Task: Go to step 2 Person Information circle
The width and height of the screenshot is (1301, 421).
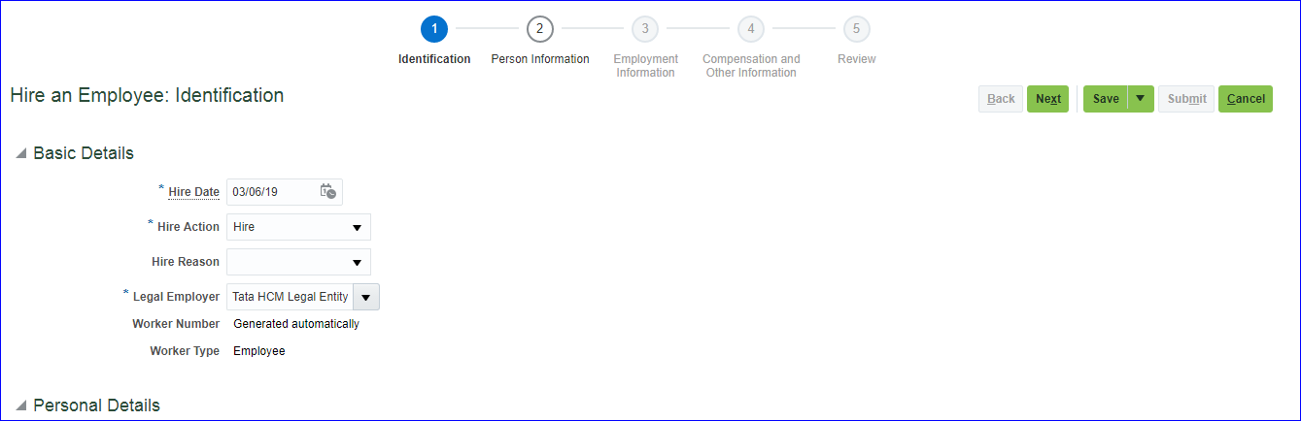Action: tap(540, 29)
